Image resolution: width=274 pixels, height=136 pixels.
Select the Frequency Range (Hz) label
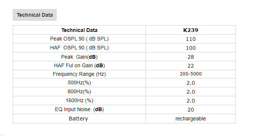tap(80, 74)
